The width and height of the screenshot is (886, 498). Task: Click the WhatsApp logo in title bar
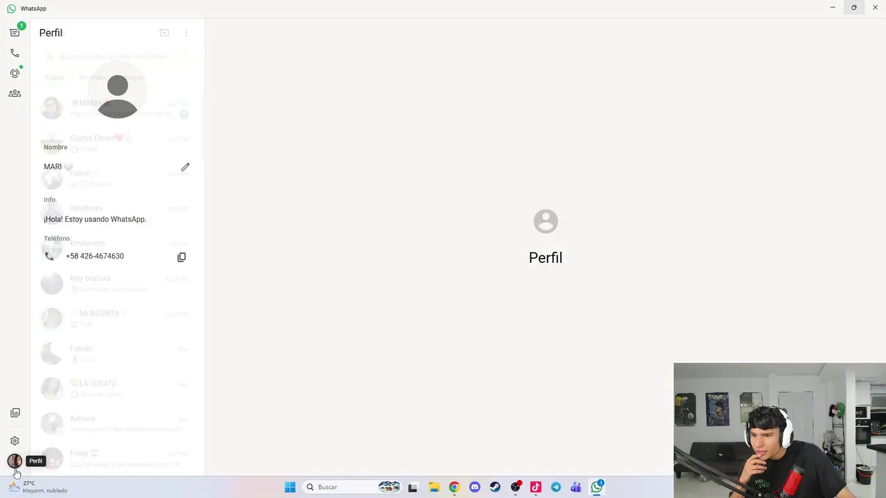(11, 8)
